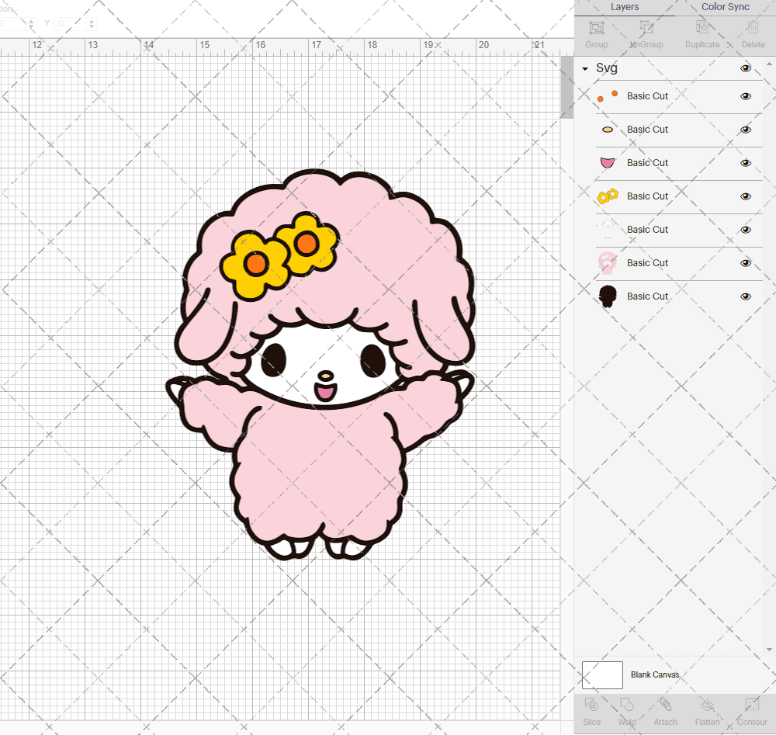Click the X position stepper up arrow
This screenshot has height=735, width=776.
pyautogui.click(x=30, y=20)
